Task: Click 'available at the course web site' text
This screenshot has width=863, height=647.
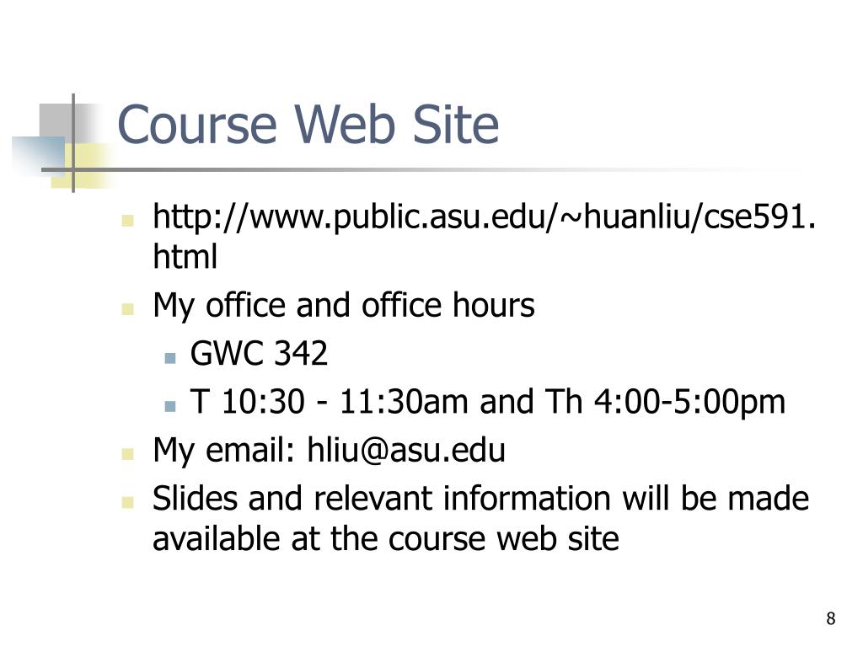Action: point(385,538)
